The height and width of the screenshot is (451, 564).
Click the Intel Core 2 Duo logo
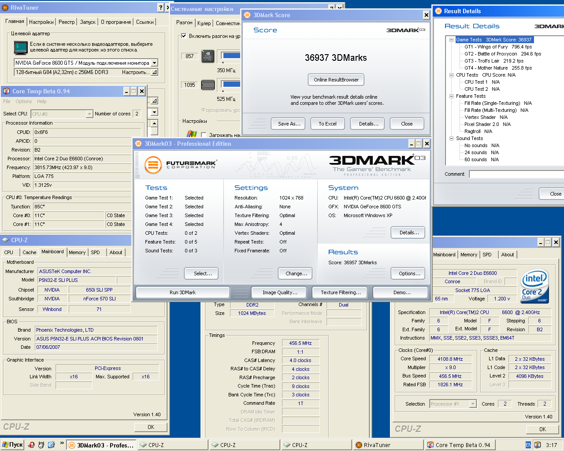(535, 286)
